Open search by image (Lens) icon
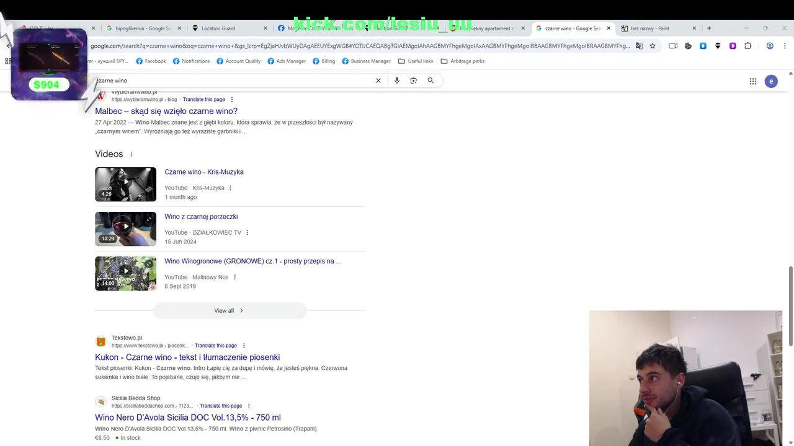794x446 pixels. [414, 81]
